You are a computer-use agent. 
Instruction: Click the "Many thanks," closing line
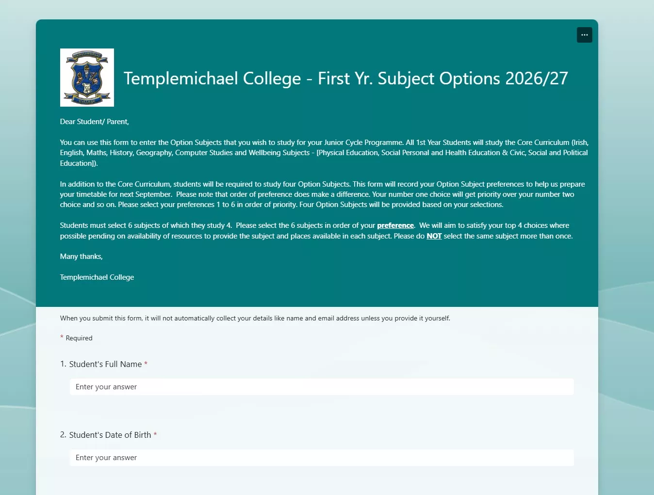[x=81, y=256]
